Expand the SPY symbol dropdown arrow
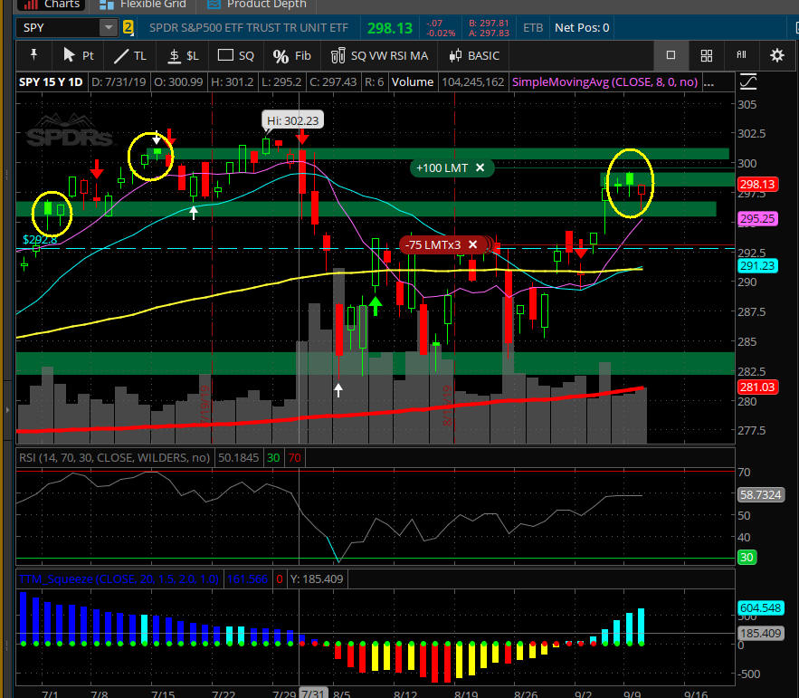799x698 pixels. pyautogui.click(x=109, y=28)
